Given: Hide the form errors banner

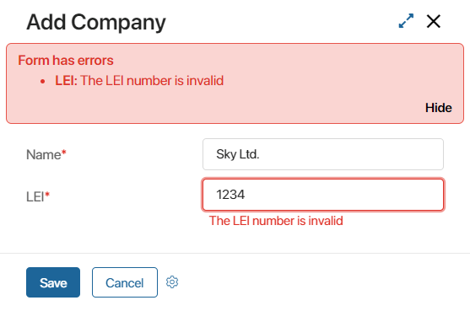Looking at the screenshot, I should pos(439,108).
